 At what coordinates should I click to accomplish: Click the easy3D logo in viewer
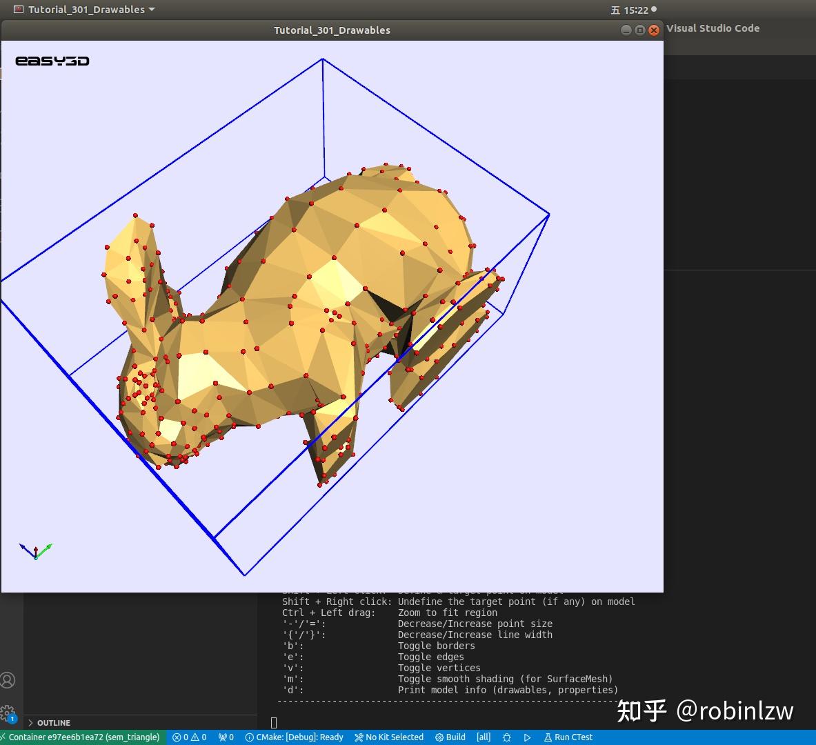[52, 61]
